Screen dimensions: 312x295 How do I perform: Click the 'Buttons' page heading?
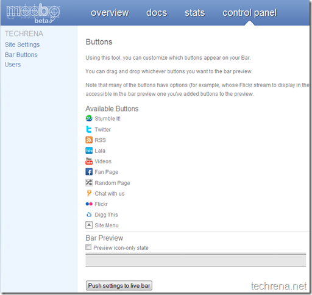click(99, 42)
